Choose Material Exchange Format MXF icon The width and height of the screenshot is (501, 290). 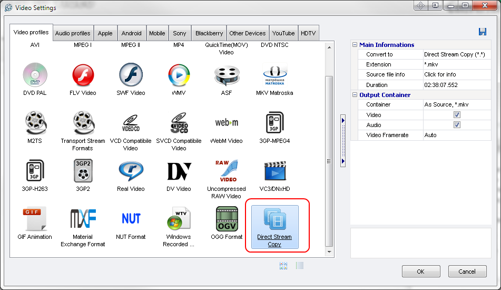point(83,219)
